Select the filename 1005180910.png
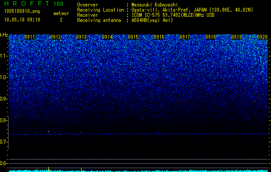Screen dimensions: 271x172 click(x=22, y=12)
